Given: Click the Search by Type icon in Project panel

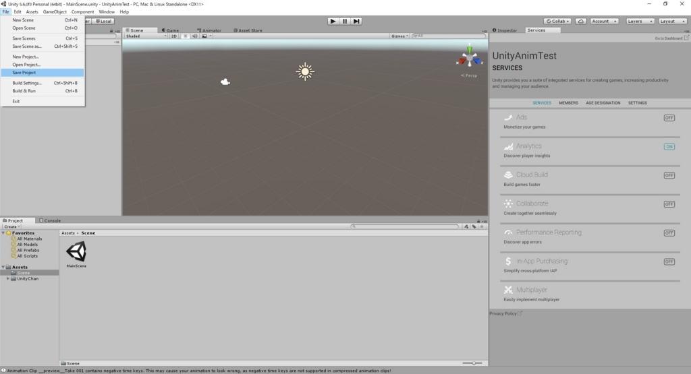Looking at the screenshot, I should [466, 226].
